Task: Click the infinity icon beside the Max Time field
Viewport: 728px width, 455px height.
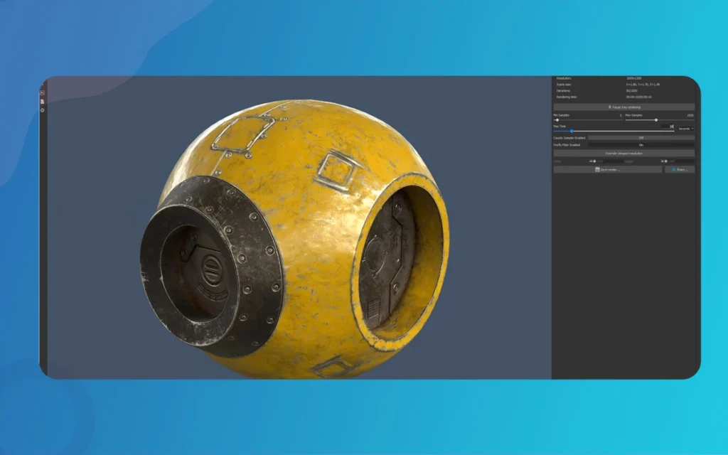Action: (x=672, y=127)
